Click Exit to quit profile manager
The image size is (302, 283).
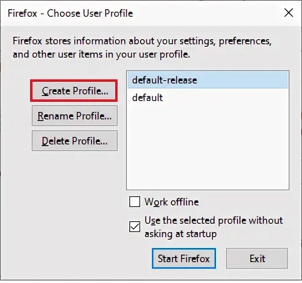pyautogui.click(x=257, y=258)
